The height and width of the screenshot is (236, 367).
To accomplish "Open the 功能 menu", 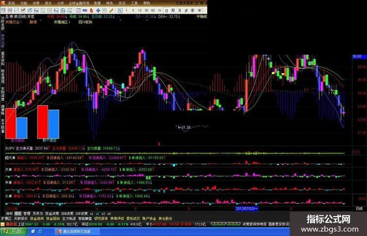I will pyautogui.click(x=23, y=3).
